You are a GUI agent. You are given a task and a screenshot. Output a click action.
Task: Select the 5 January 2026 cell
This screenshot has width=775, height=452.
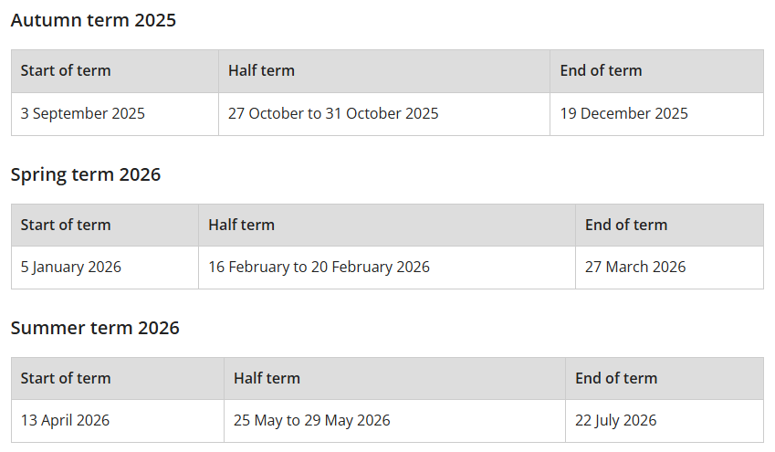(x=71, y=268)
